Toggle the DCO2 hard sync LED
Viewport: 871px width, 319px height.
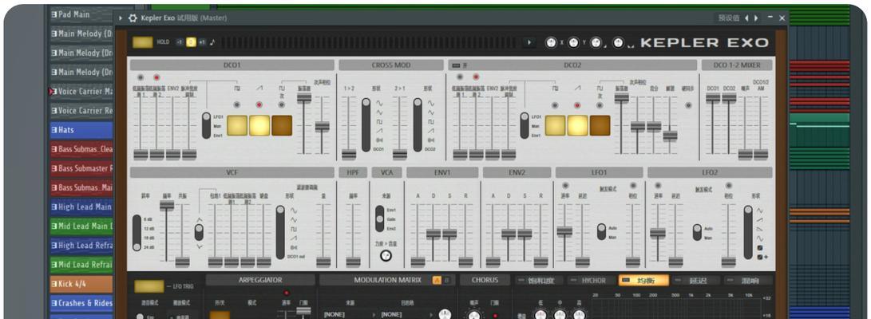(x=689, y=104)
